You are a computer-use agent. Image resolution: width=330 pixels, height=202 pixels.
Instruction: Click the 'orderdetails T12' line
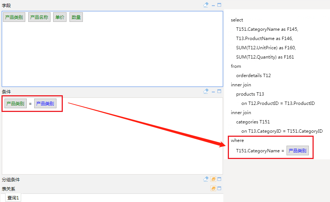253,75
